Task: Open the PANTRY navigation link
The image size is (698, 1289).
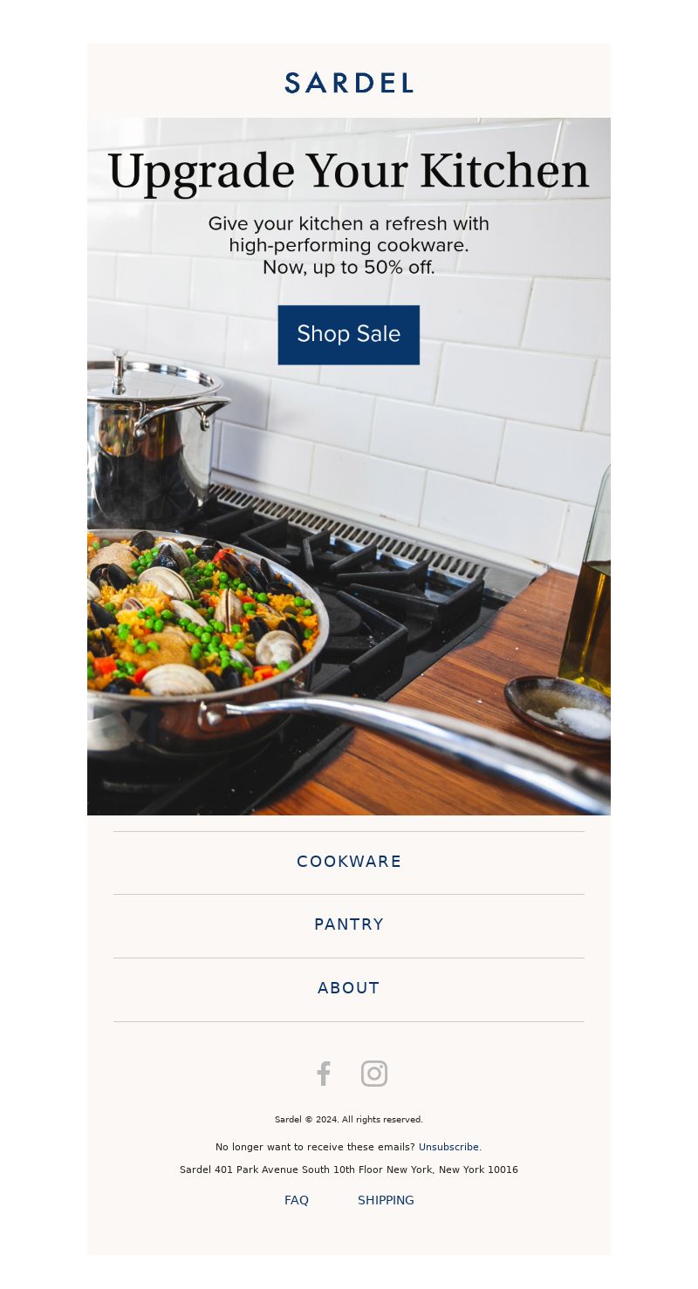Action: tap(349, 924)
